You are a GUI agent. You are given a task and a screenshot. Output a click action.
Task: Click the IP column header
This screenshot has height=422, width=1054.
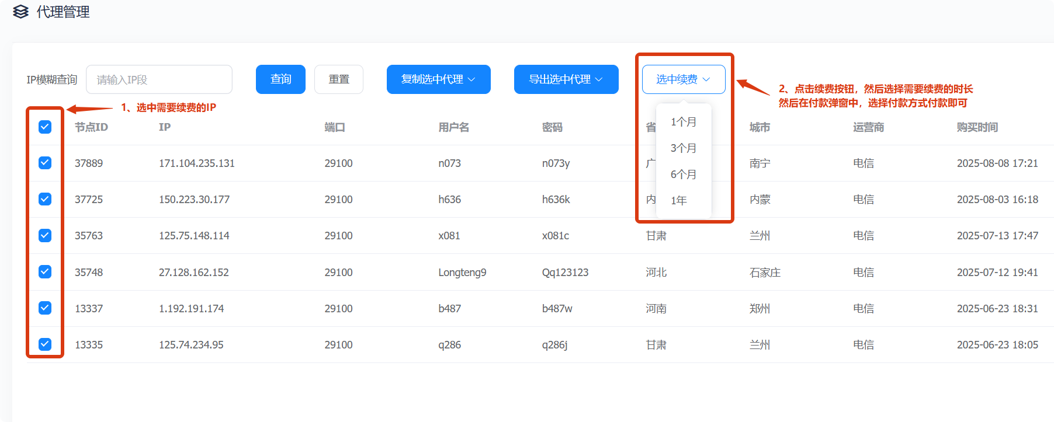click(165, 127)
